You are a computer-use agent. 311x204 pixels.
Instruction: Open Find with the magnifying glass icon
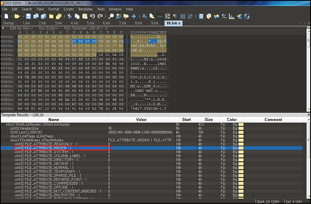point(111,16)
